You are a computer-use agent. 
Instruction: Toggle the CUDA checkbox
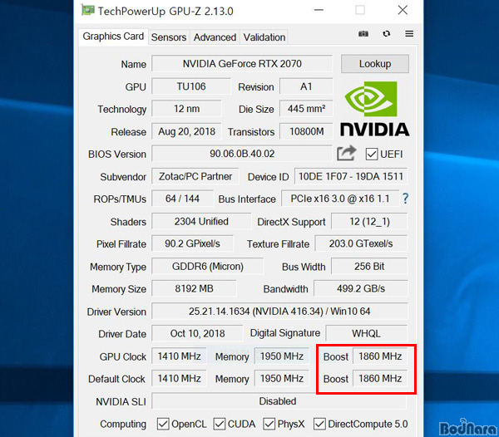click(x=220, y=424)
